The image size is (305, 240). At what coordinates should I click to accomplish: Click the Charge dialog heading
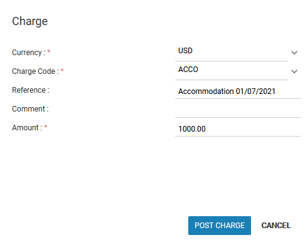(x=29, y=21)
